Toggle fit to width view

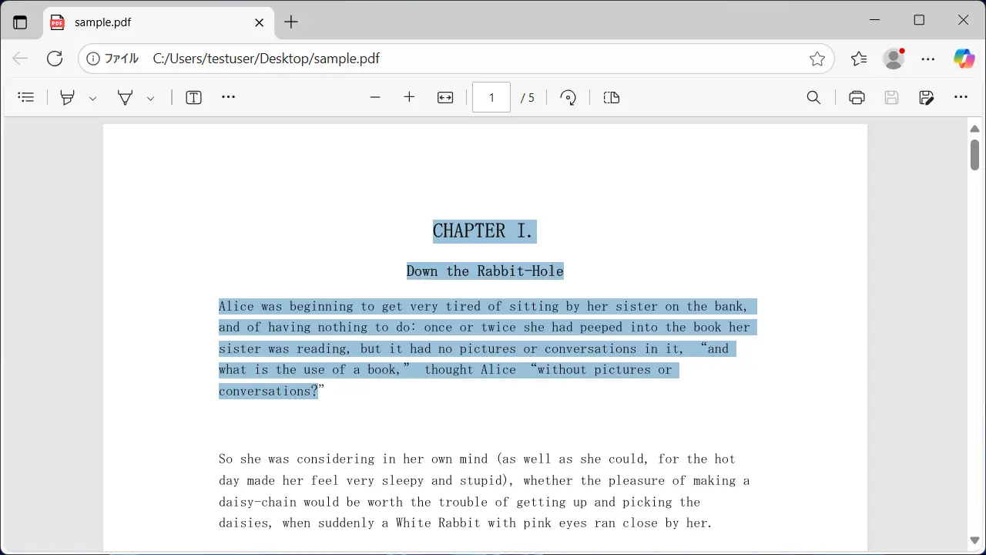coord(445,97)
